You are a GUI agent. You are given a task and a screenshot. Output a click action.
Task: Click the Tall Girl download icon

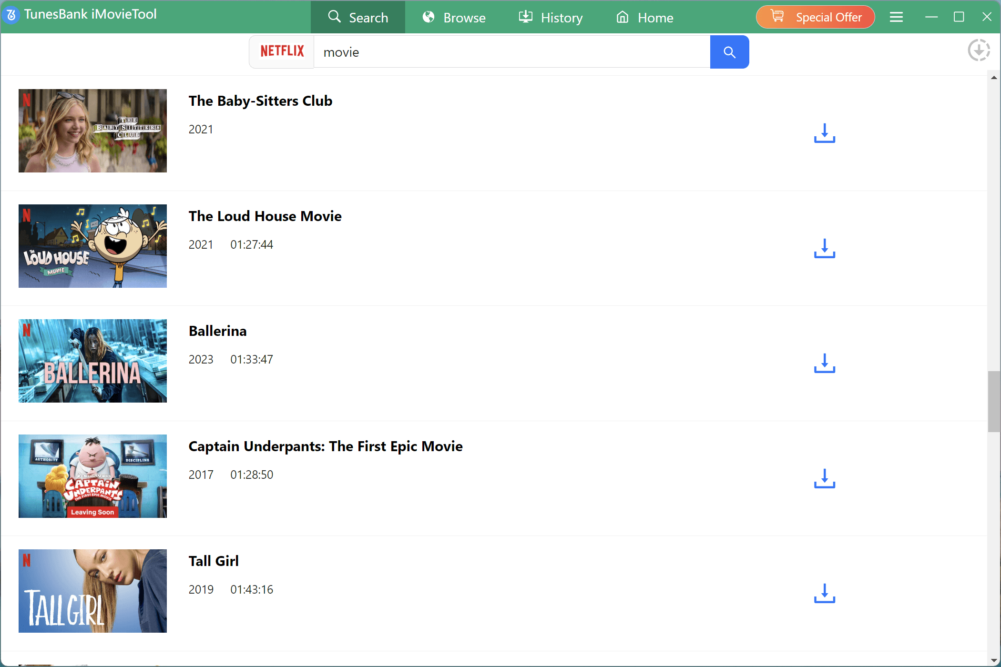point(824,594)
